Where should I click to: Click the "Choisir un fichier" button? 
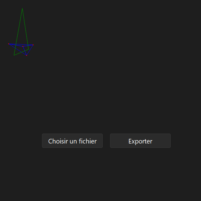(72, 141)
